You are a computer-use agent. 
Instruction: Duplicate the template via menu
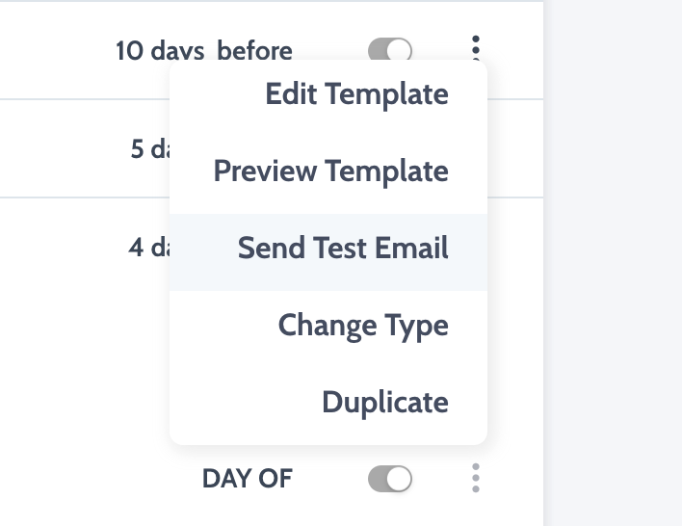(384, 402)
